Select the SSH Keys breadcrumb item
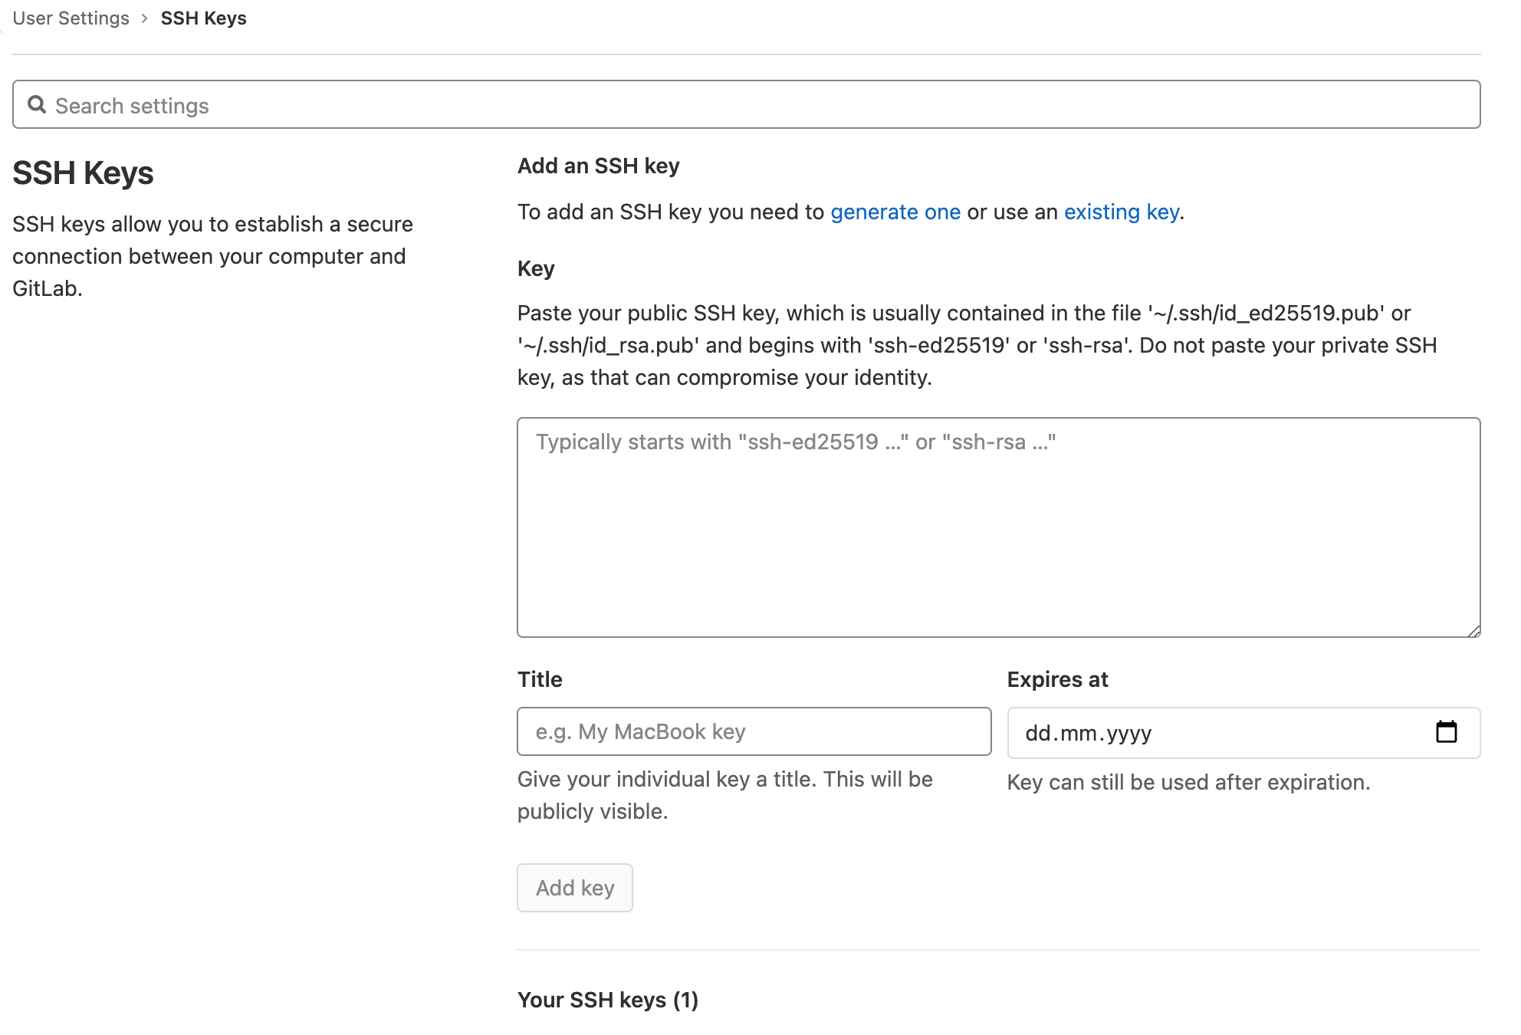The width and height of the screenshot is (1521, 1035). point(202,18)
